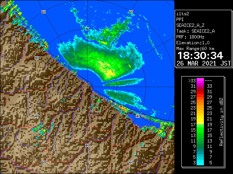This screenshot has height=174, width=233.
Task: Click the "Reflectivity in dBZ" legend title
Action: pyautogui.click(x=221, y=122)
